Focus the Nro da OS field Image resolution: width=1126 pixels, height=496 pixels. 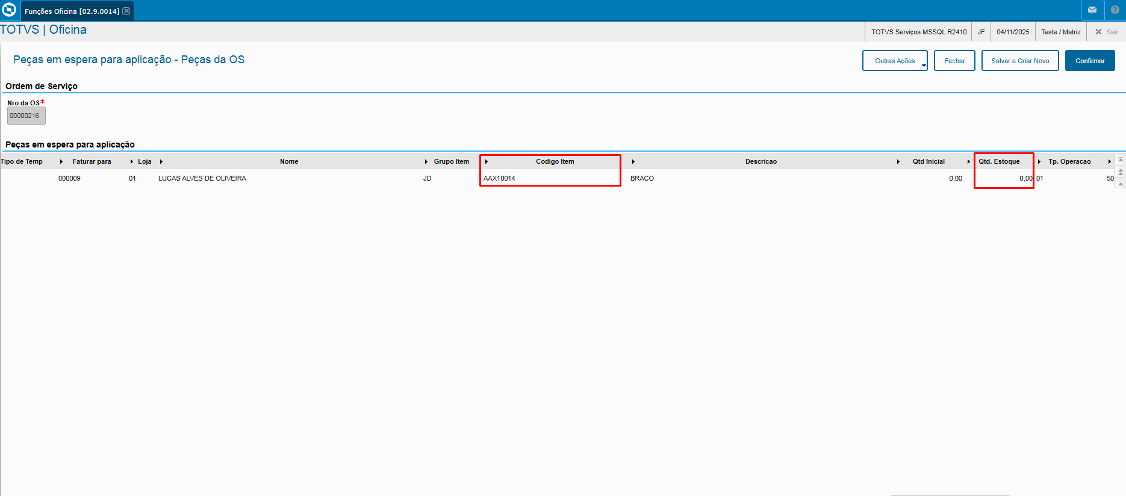[26, 116]
